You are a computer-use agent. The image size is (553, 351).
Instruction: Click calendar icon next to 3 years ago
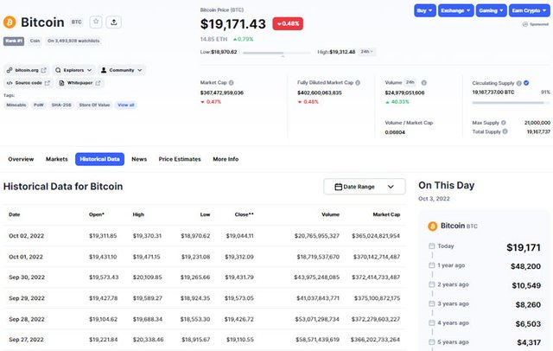coord(432,303)
